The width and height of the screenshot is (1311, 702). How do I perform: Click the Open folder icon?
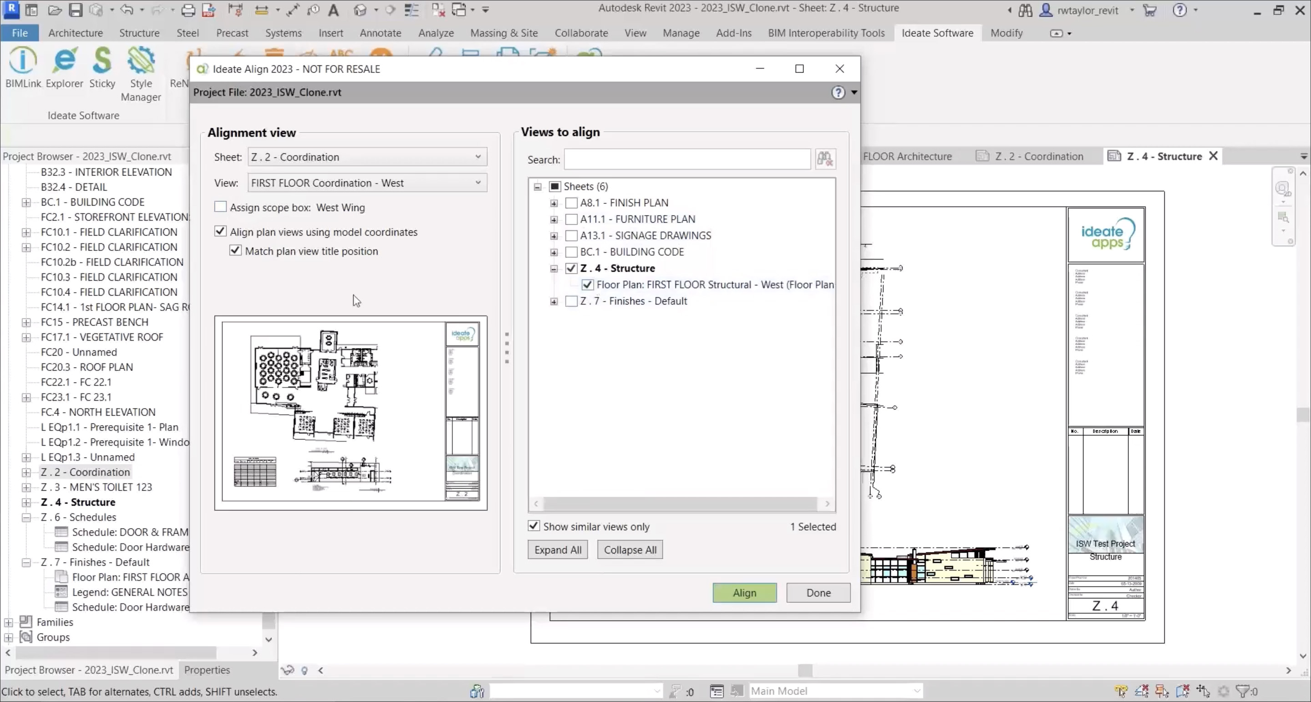coord(55,10)
